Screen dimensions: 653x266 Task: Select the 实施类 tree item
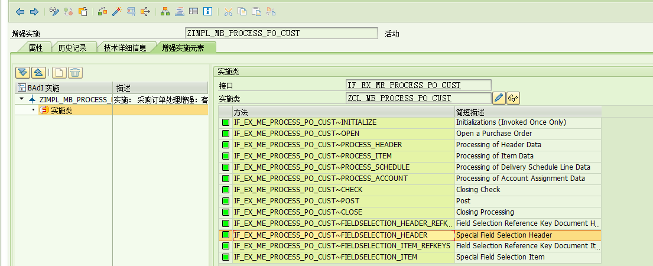(x=61, y=111)
